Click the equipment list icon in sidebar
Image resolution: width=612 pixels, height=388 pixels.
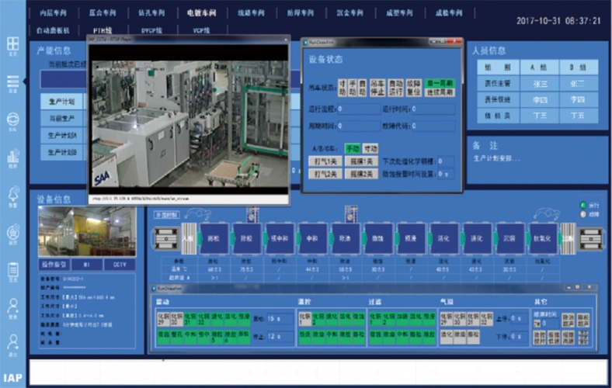click(12, 82)
